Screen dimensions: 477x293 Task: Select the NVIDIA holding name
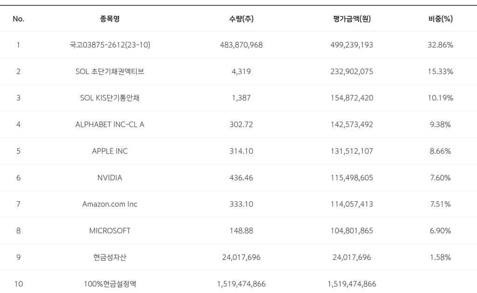point(109,178)
